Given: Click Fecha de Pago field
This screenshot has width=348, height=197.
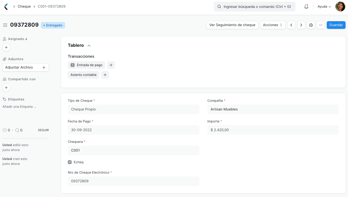Looking at the screenshot, I should point(133,130).
